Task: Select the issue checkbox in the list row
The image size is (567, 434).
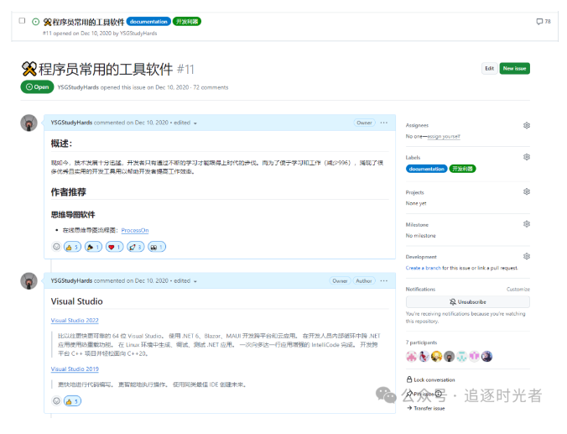Action: click(22, 20)
